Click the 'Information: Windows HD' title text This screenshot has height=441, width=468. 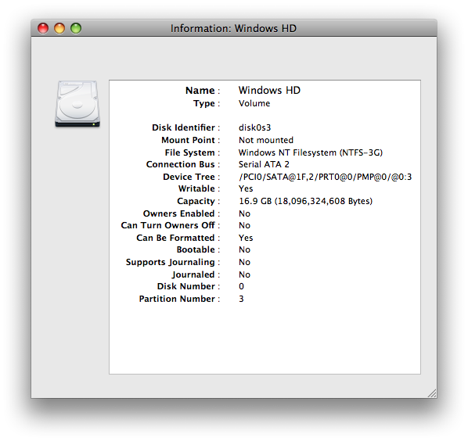(233, 28)
